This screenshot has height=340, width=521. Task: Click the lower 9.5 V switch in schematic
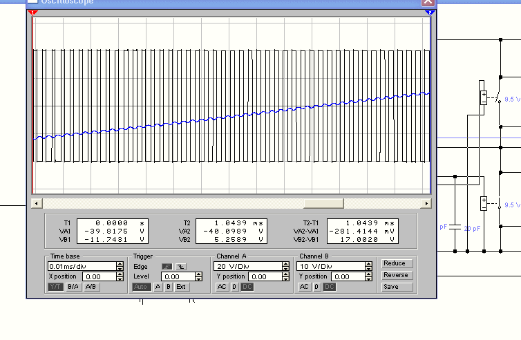[500, 204]
